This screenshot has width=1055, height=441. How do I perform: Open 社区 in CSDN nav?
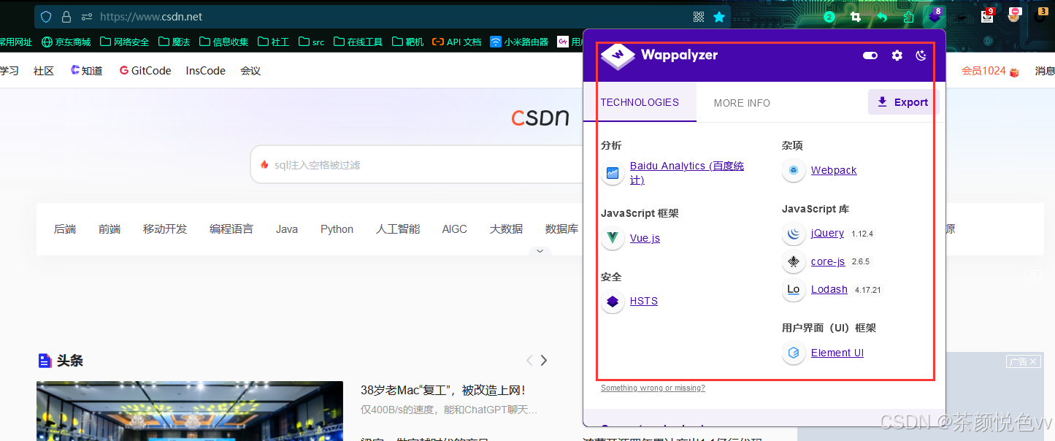[44, 71]
